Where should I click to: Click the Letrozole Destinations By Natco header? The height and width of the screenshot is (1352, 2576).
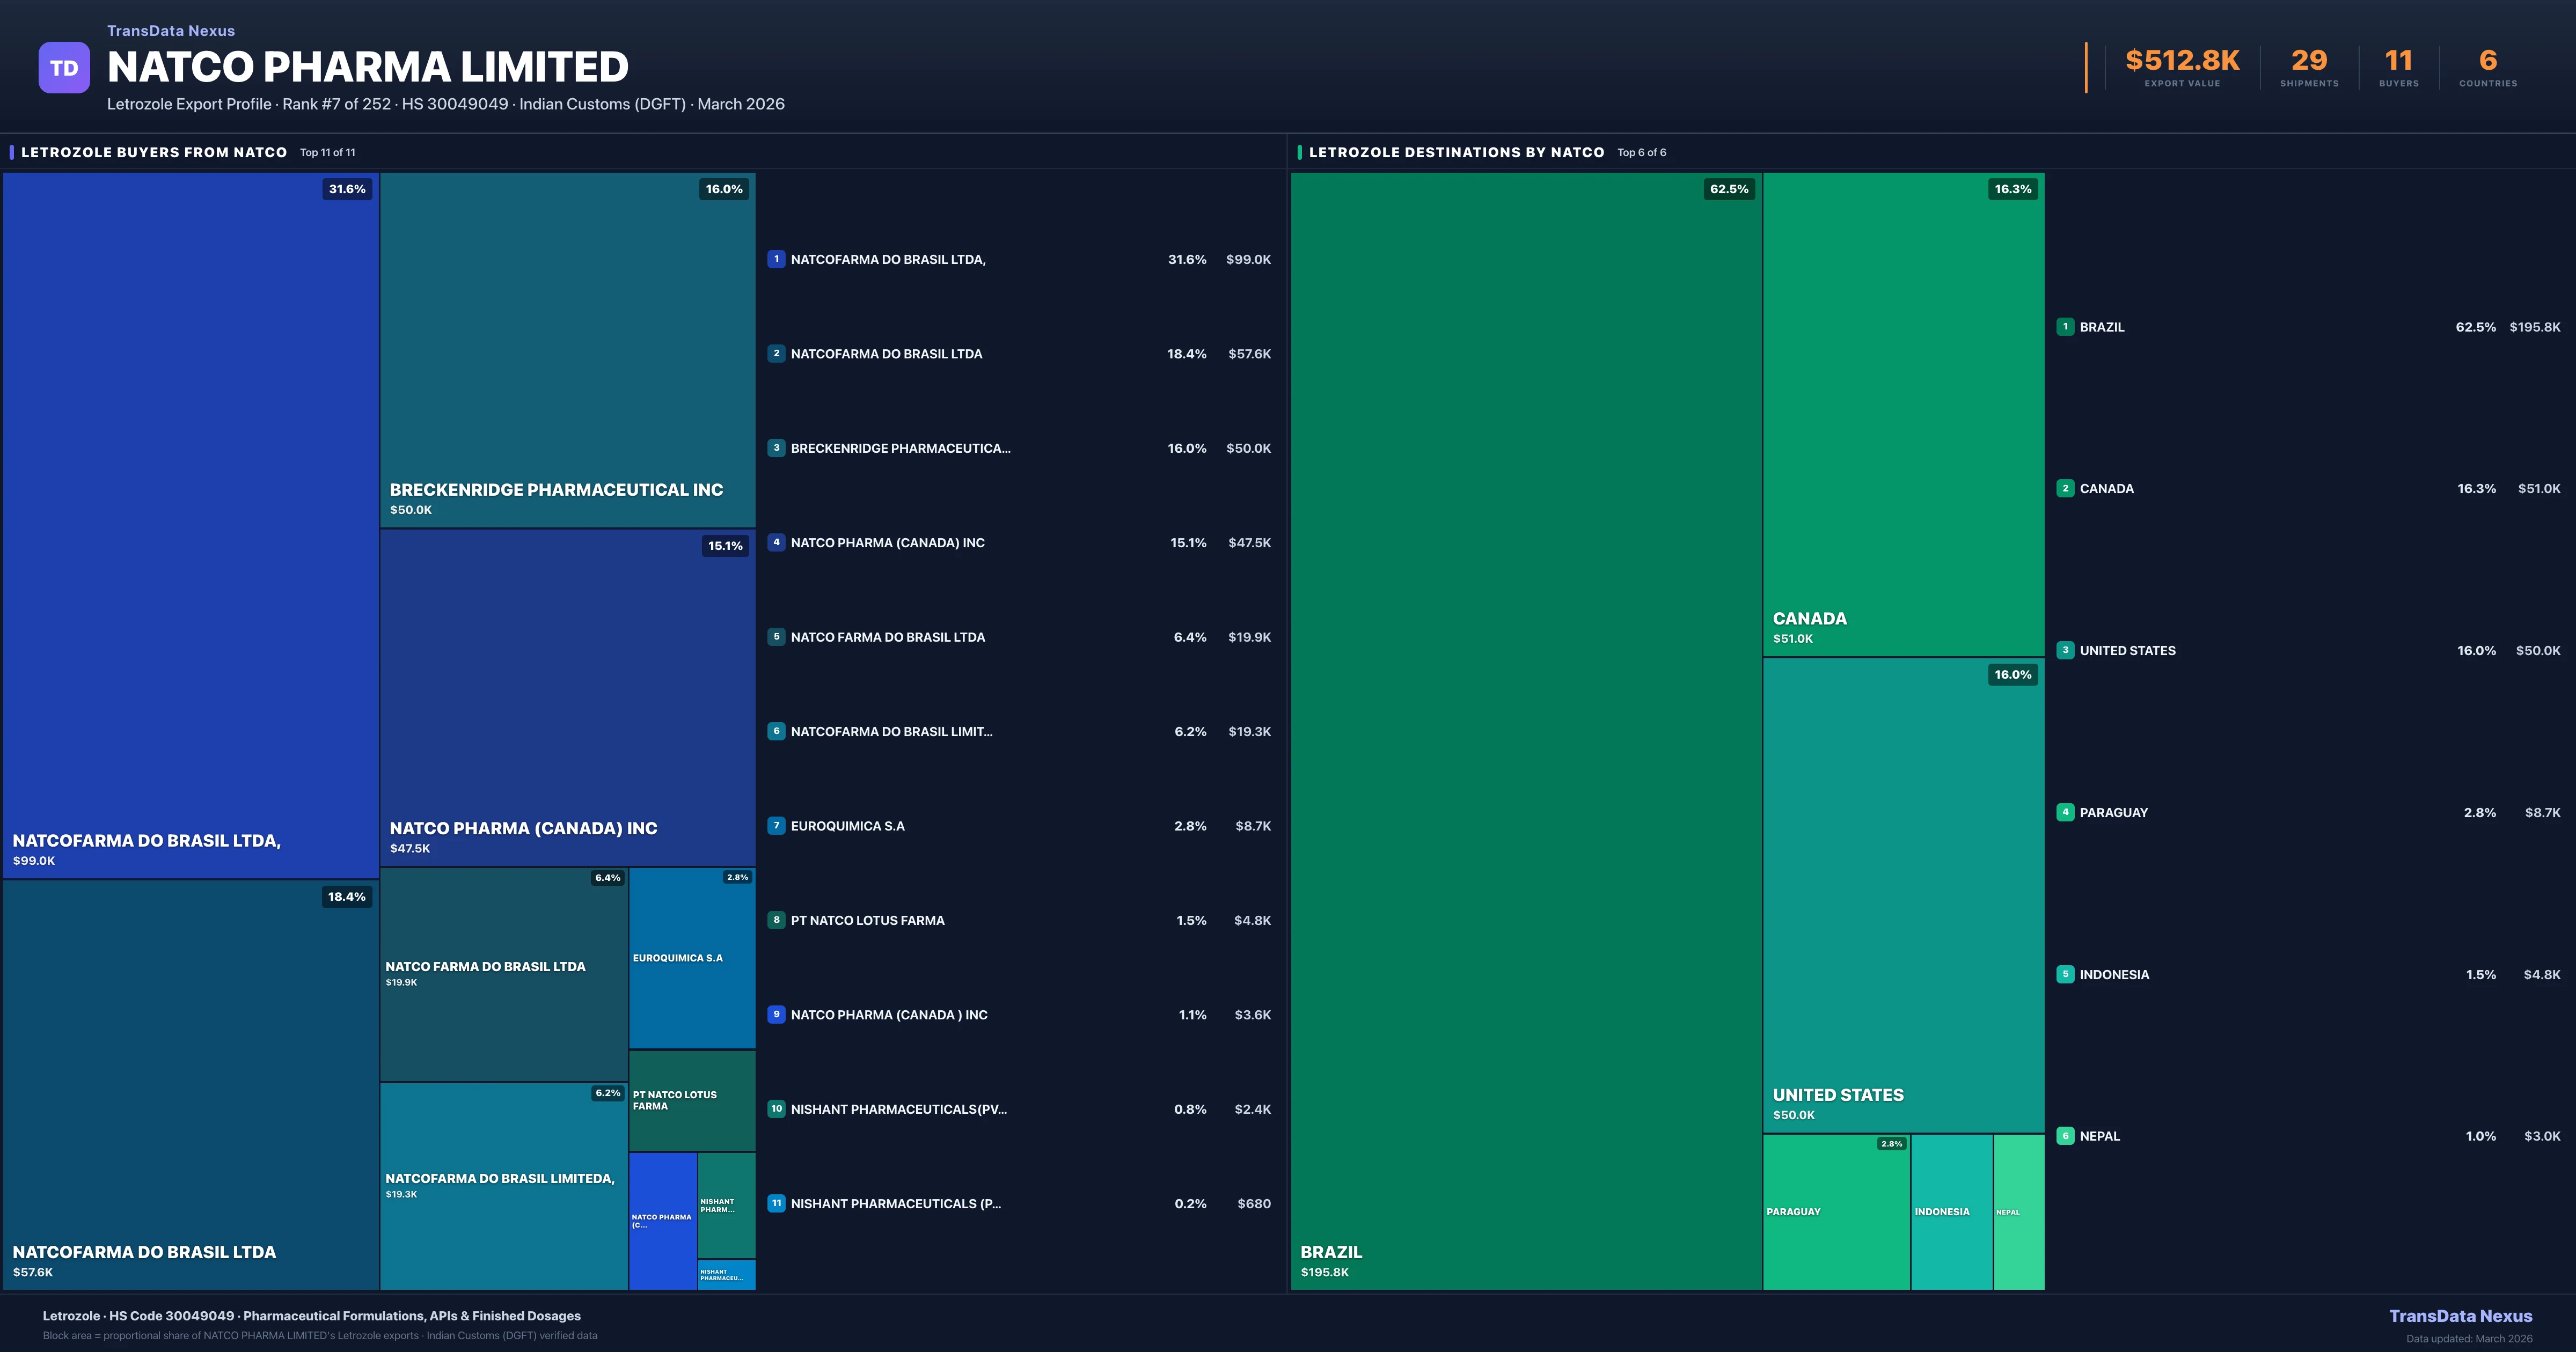point(1456,152)
